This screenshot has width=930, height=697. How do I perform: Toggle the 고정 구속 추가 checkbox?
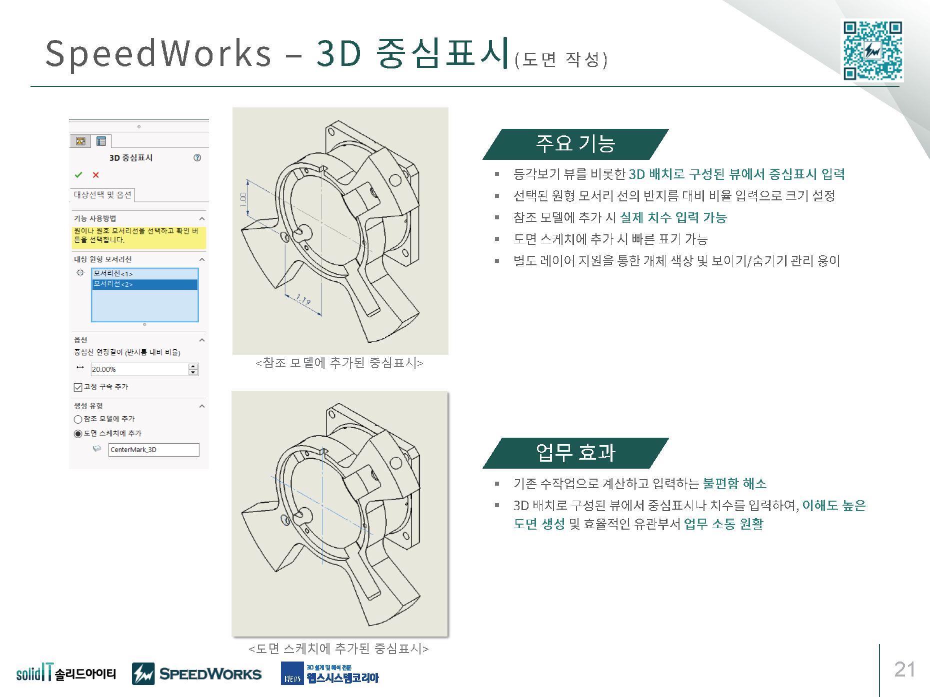tap(78, 387)
